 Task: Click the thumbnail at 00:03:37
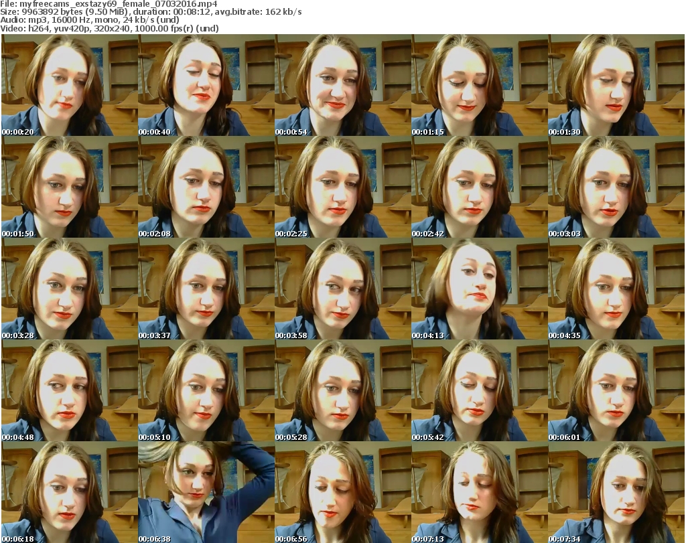206,289
